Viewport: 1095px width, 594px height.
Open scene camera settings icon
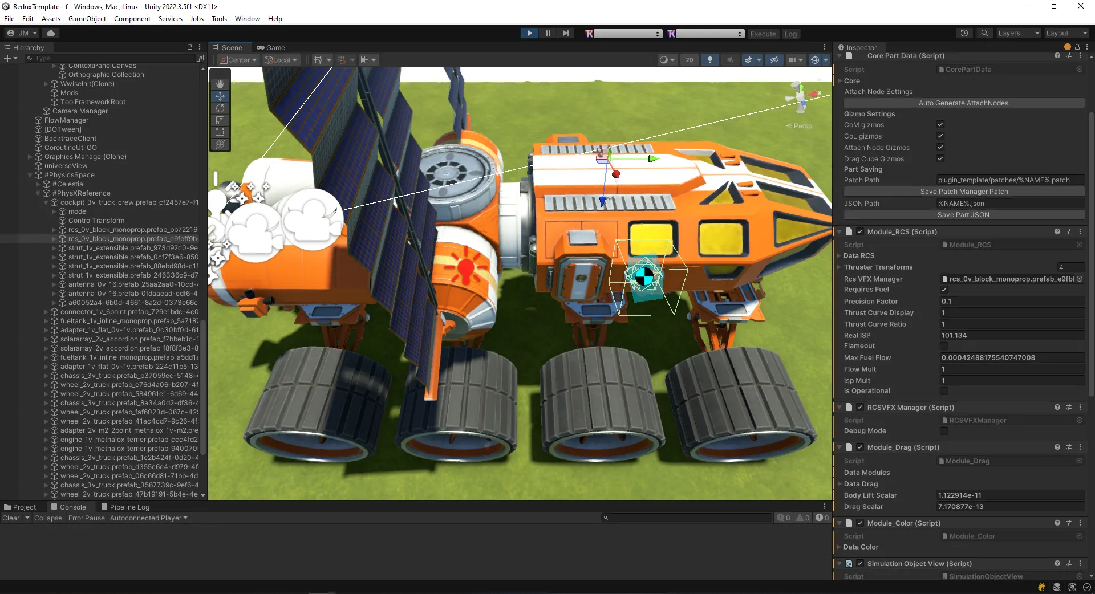(x=792, y=60)
